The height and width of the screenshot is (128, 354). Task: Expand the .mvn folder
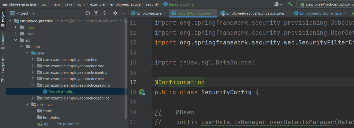[x=16, y=34]
